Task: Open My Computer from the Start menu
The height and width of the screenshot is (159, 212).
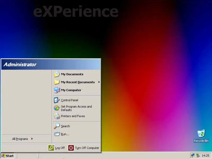Action: [x=71, y=90]
